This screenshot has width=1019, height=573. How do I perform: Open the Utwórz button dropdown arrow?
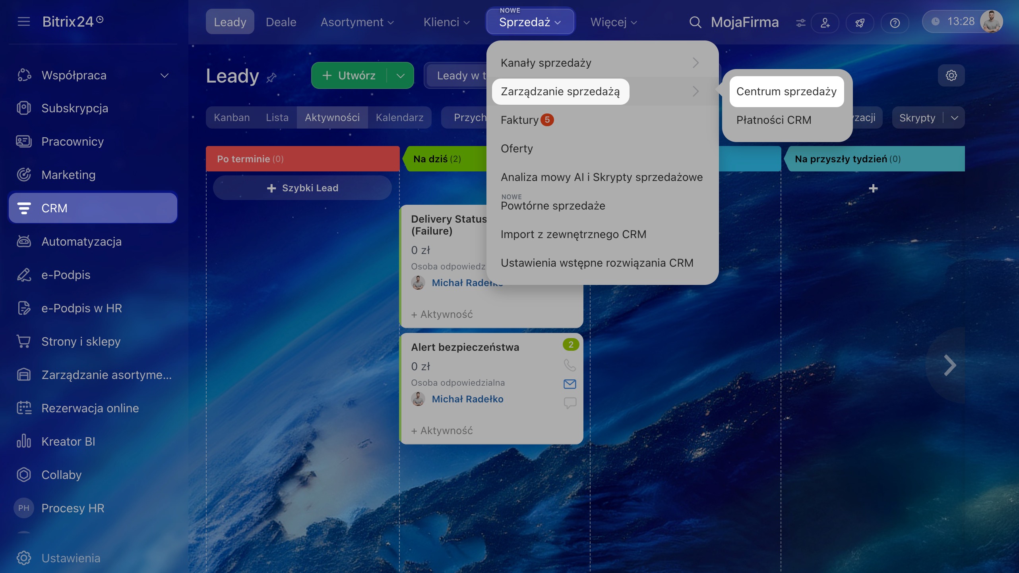tap(400, 75)
